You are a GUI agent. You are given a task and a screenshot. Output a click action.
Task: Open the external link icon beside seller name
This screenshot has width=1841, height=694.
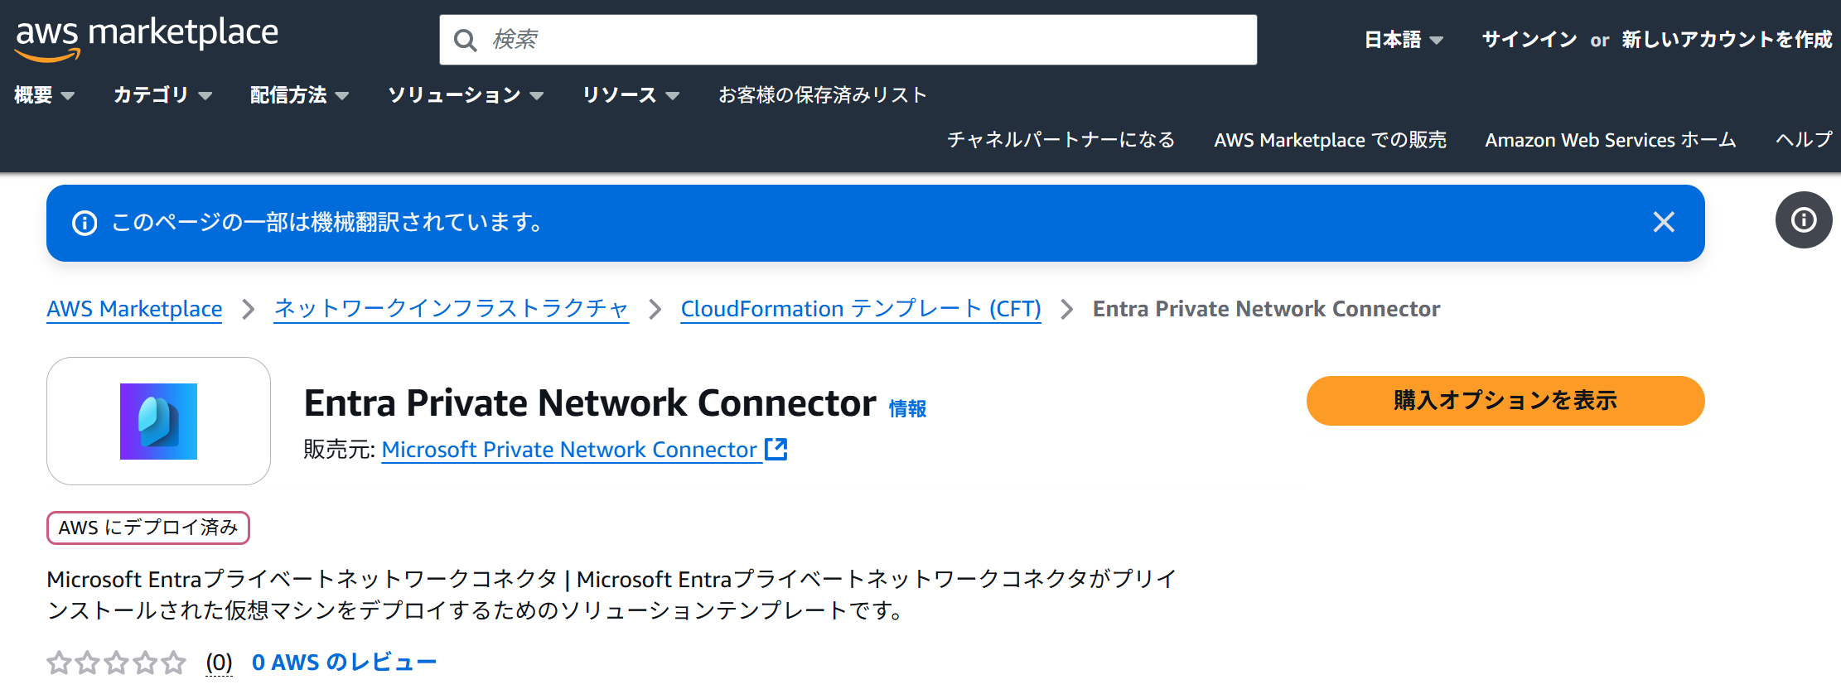(x=776, y=449)
